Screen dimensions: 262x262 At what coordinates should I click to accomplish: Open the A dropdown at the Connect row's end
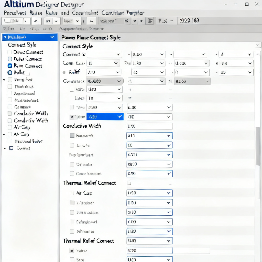click(x=236, y=54)
